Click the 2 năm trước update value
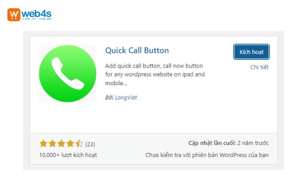The image size is (303, 189). [253, 143]
